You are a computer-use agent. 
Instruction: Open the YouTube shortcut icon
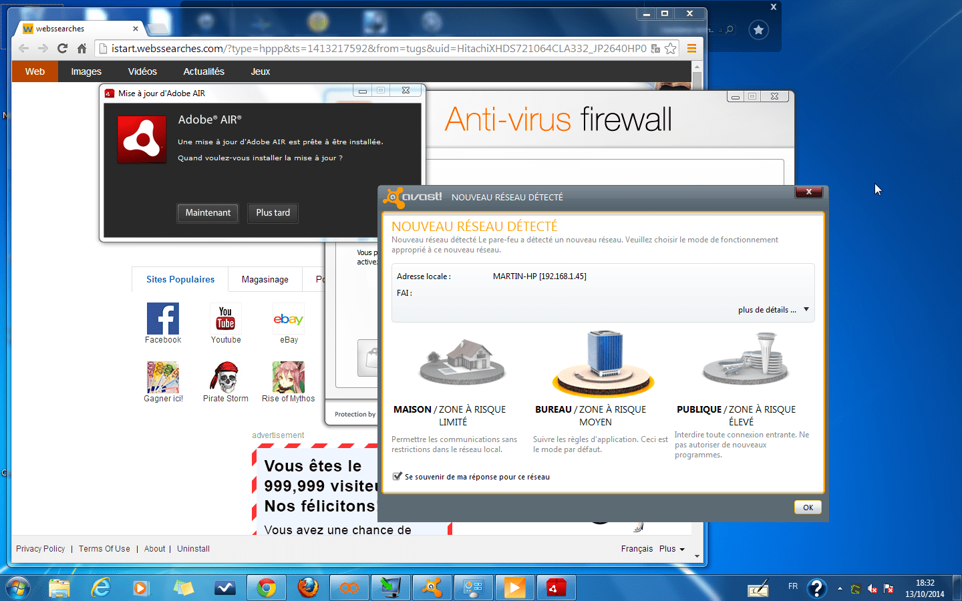226,319
